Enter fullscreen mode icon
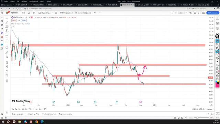This screenshot has height=124, width=220. click(x=199, y=13)
